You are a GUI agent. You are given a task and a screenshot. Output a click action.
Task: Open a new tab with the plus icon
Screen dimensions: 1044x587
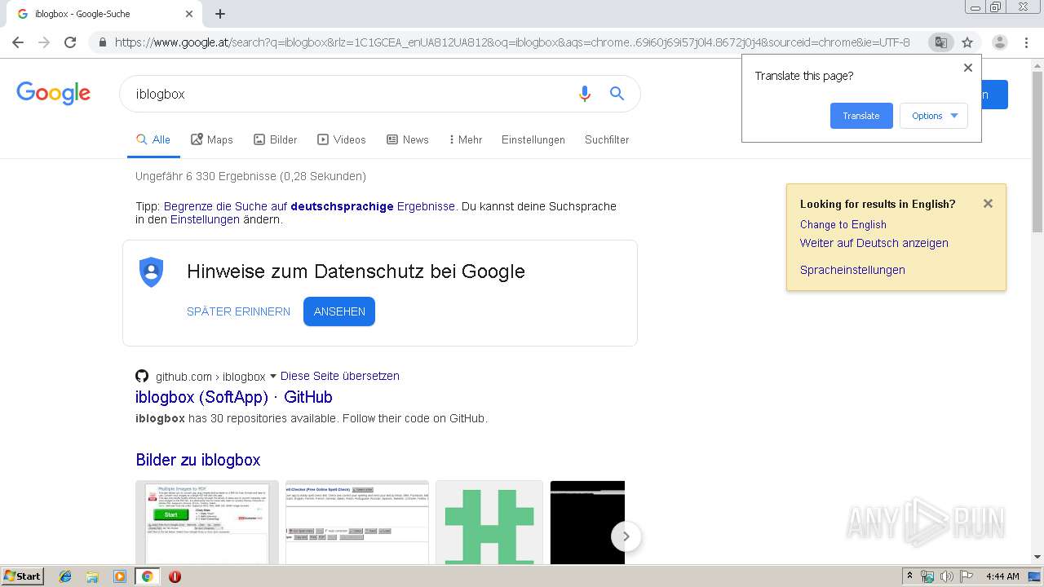pos(220,14)
